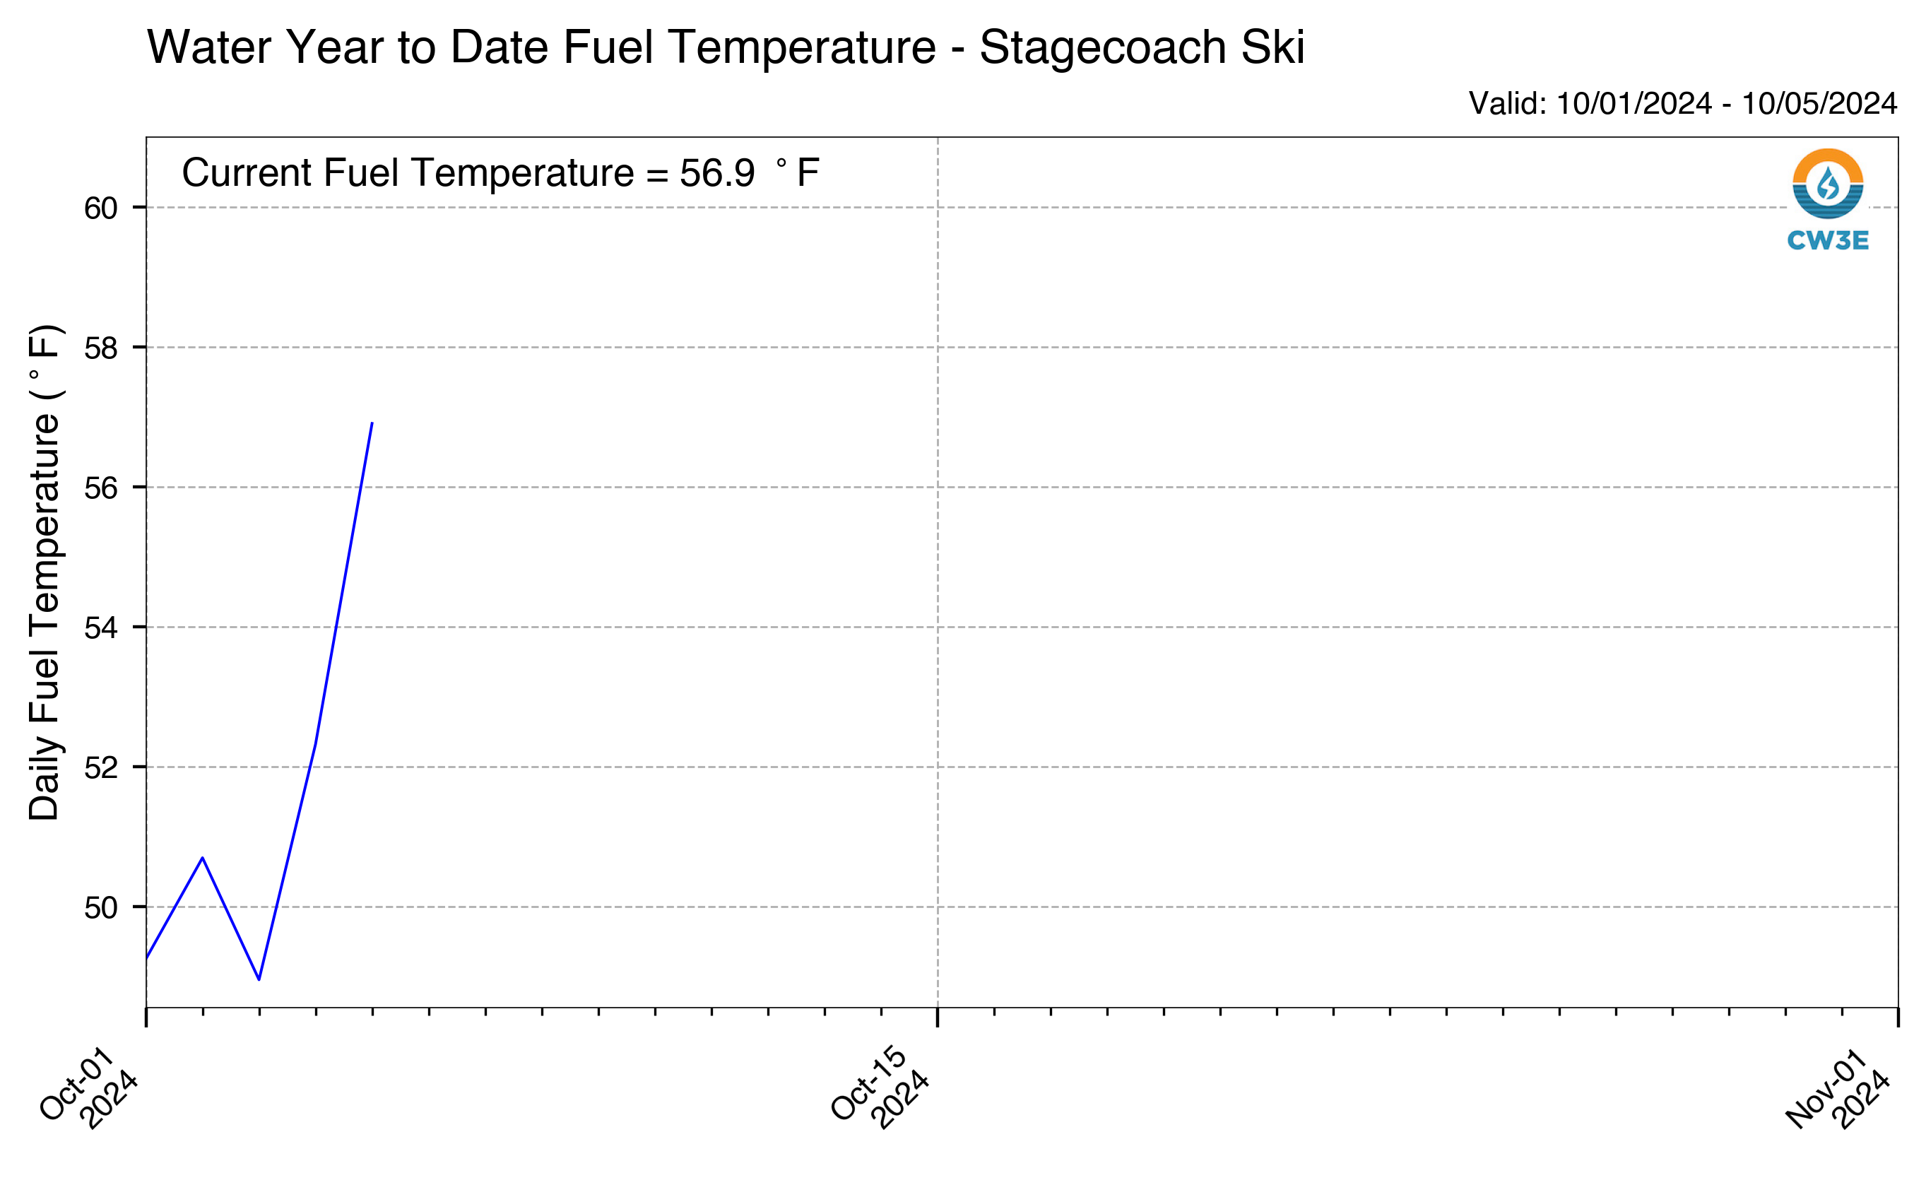The height and width of the screenshot is (1185, 1926).
Task: Click the CW3E text under the logo
Action: click(x=1827, y=241)
